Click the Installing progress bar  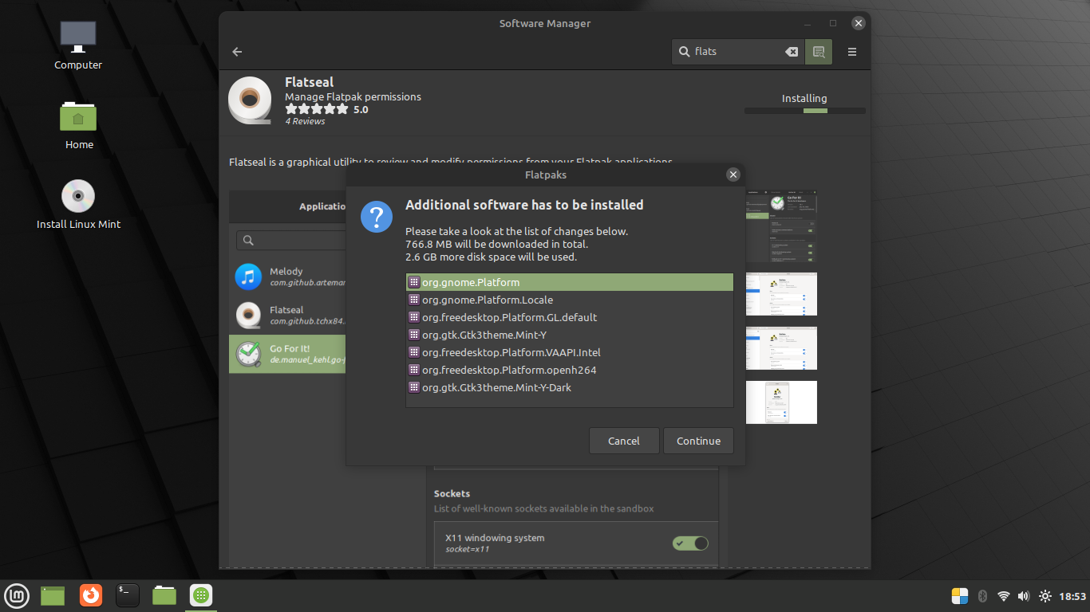(804, 111)
